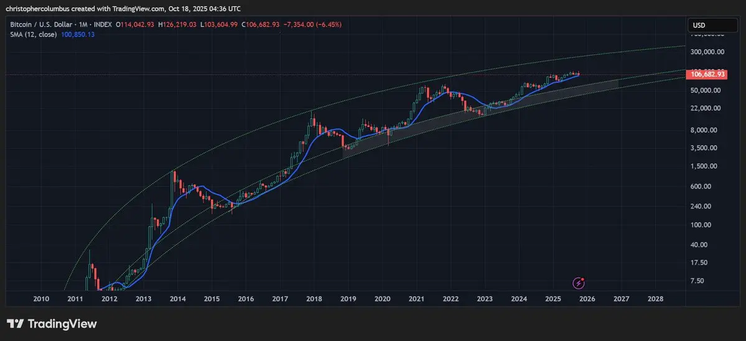Click the 2027 label on time axis
746x341 pixels.
pyautogui.click(x=622, y=299)
